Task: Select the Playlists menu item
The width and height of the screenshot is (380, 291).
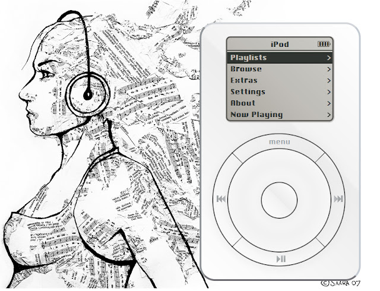Action: tap(280, 58)
